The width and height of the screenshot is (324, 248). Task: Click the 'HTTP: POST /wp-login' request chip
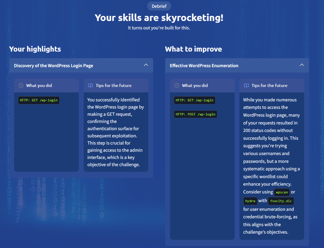pyautogui.click(x=195, y=114)
